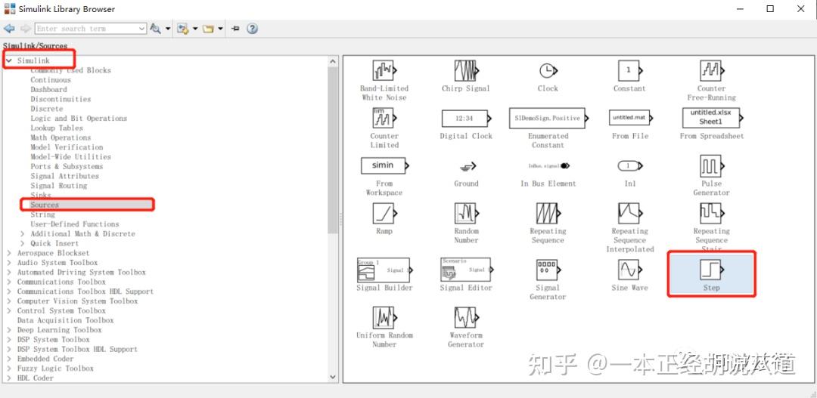Select the Signal Generator block icon
817x398 pixels.
[x=548, y=270]
